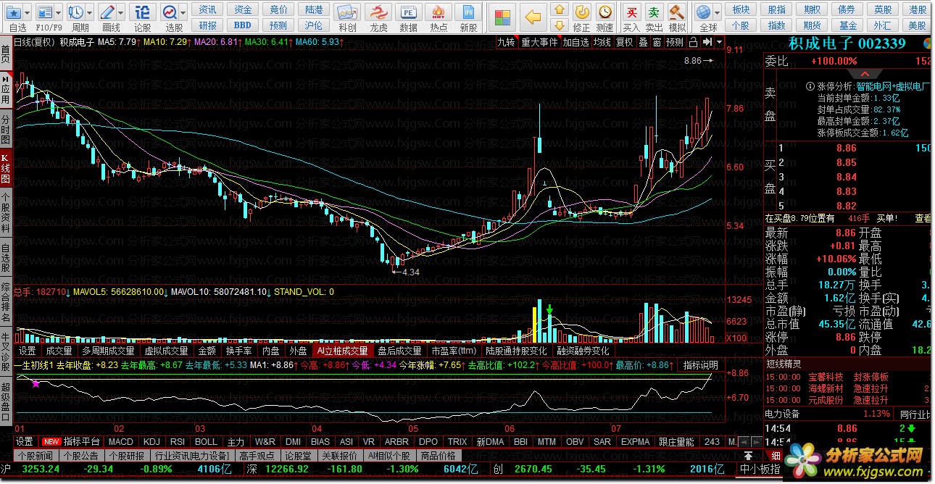
Task: Click the green 卖出 sell icon
Action: coord(654,13)
